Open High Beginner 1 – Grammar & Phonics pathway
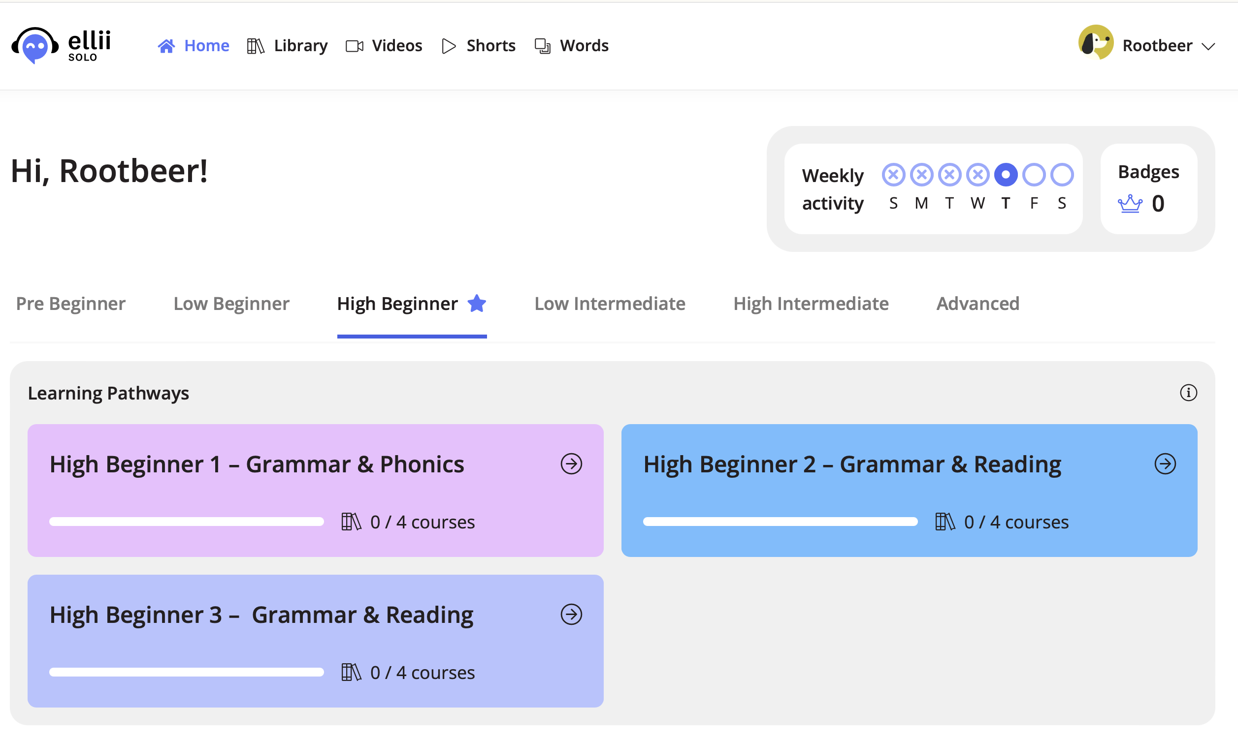Image resolution: width=1238 pixels, height=740 pixels. pos(315,490)
